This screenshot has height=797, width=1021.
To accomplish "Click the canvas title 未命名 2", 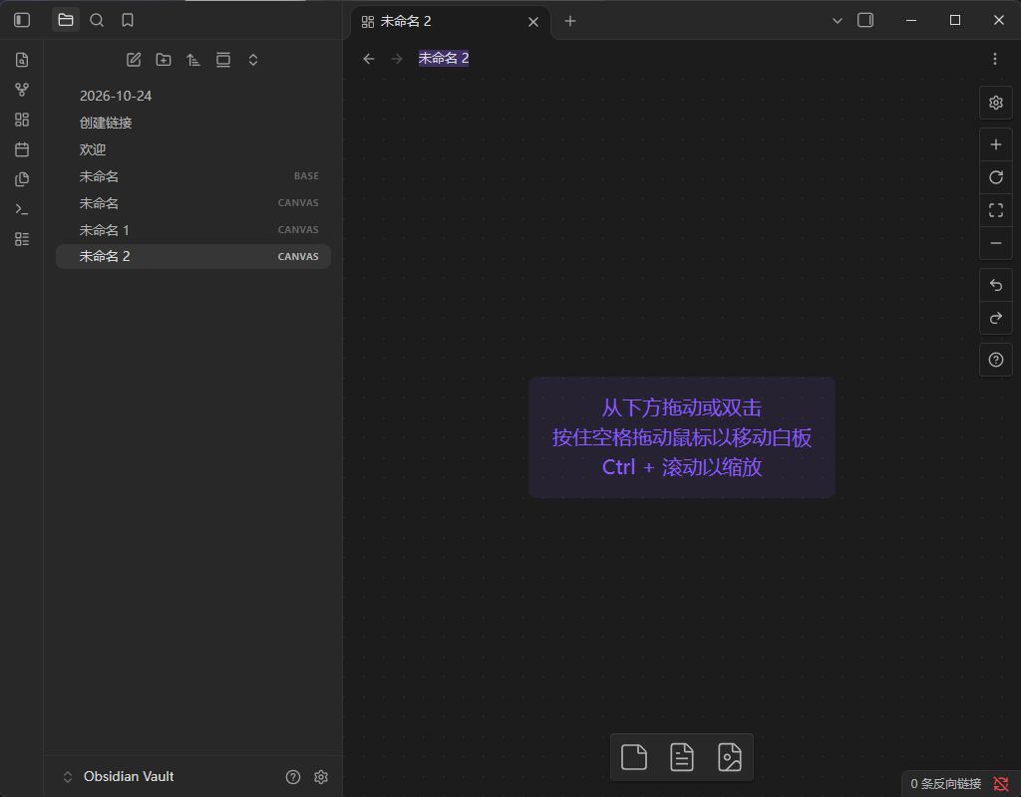I will [444, 59].
